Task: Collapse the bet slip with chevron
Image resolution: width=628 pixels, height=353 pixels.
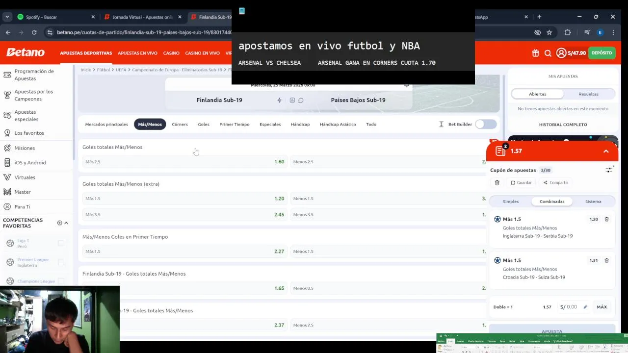Action: click(x=606, y=151)
